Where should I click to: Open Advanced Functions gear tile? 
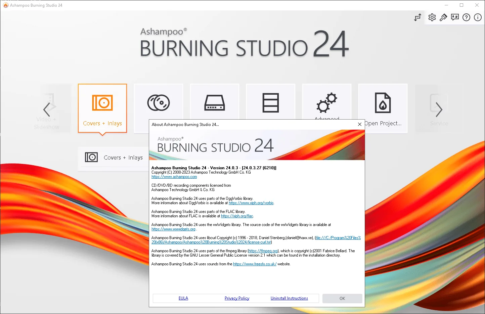[327, 101]
